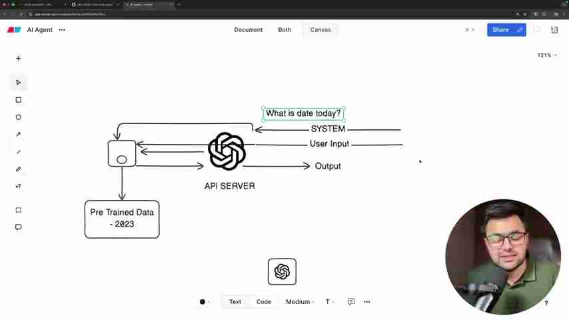Select the API SERVER label
569x320 pixels.
click(230, 186)
